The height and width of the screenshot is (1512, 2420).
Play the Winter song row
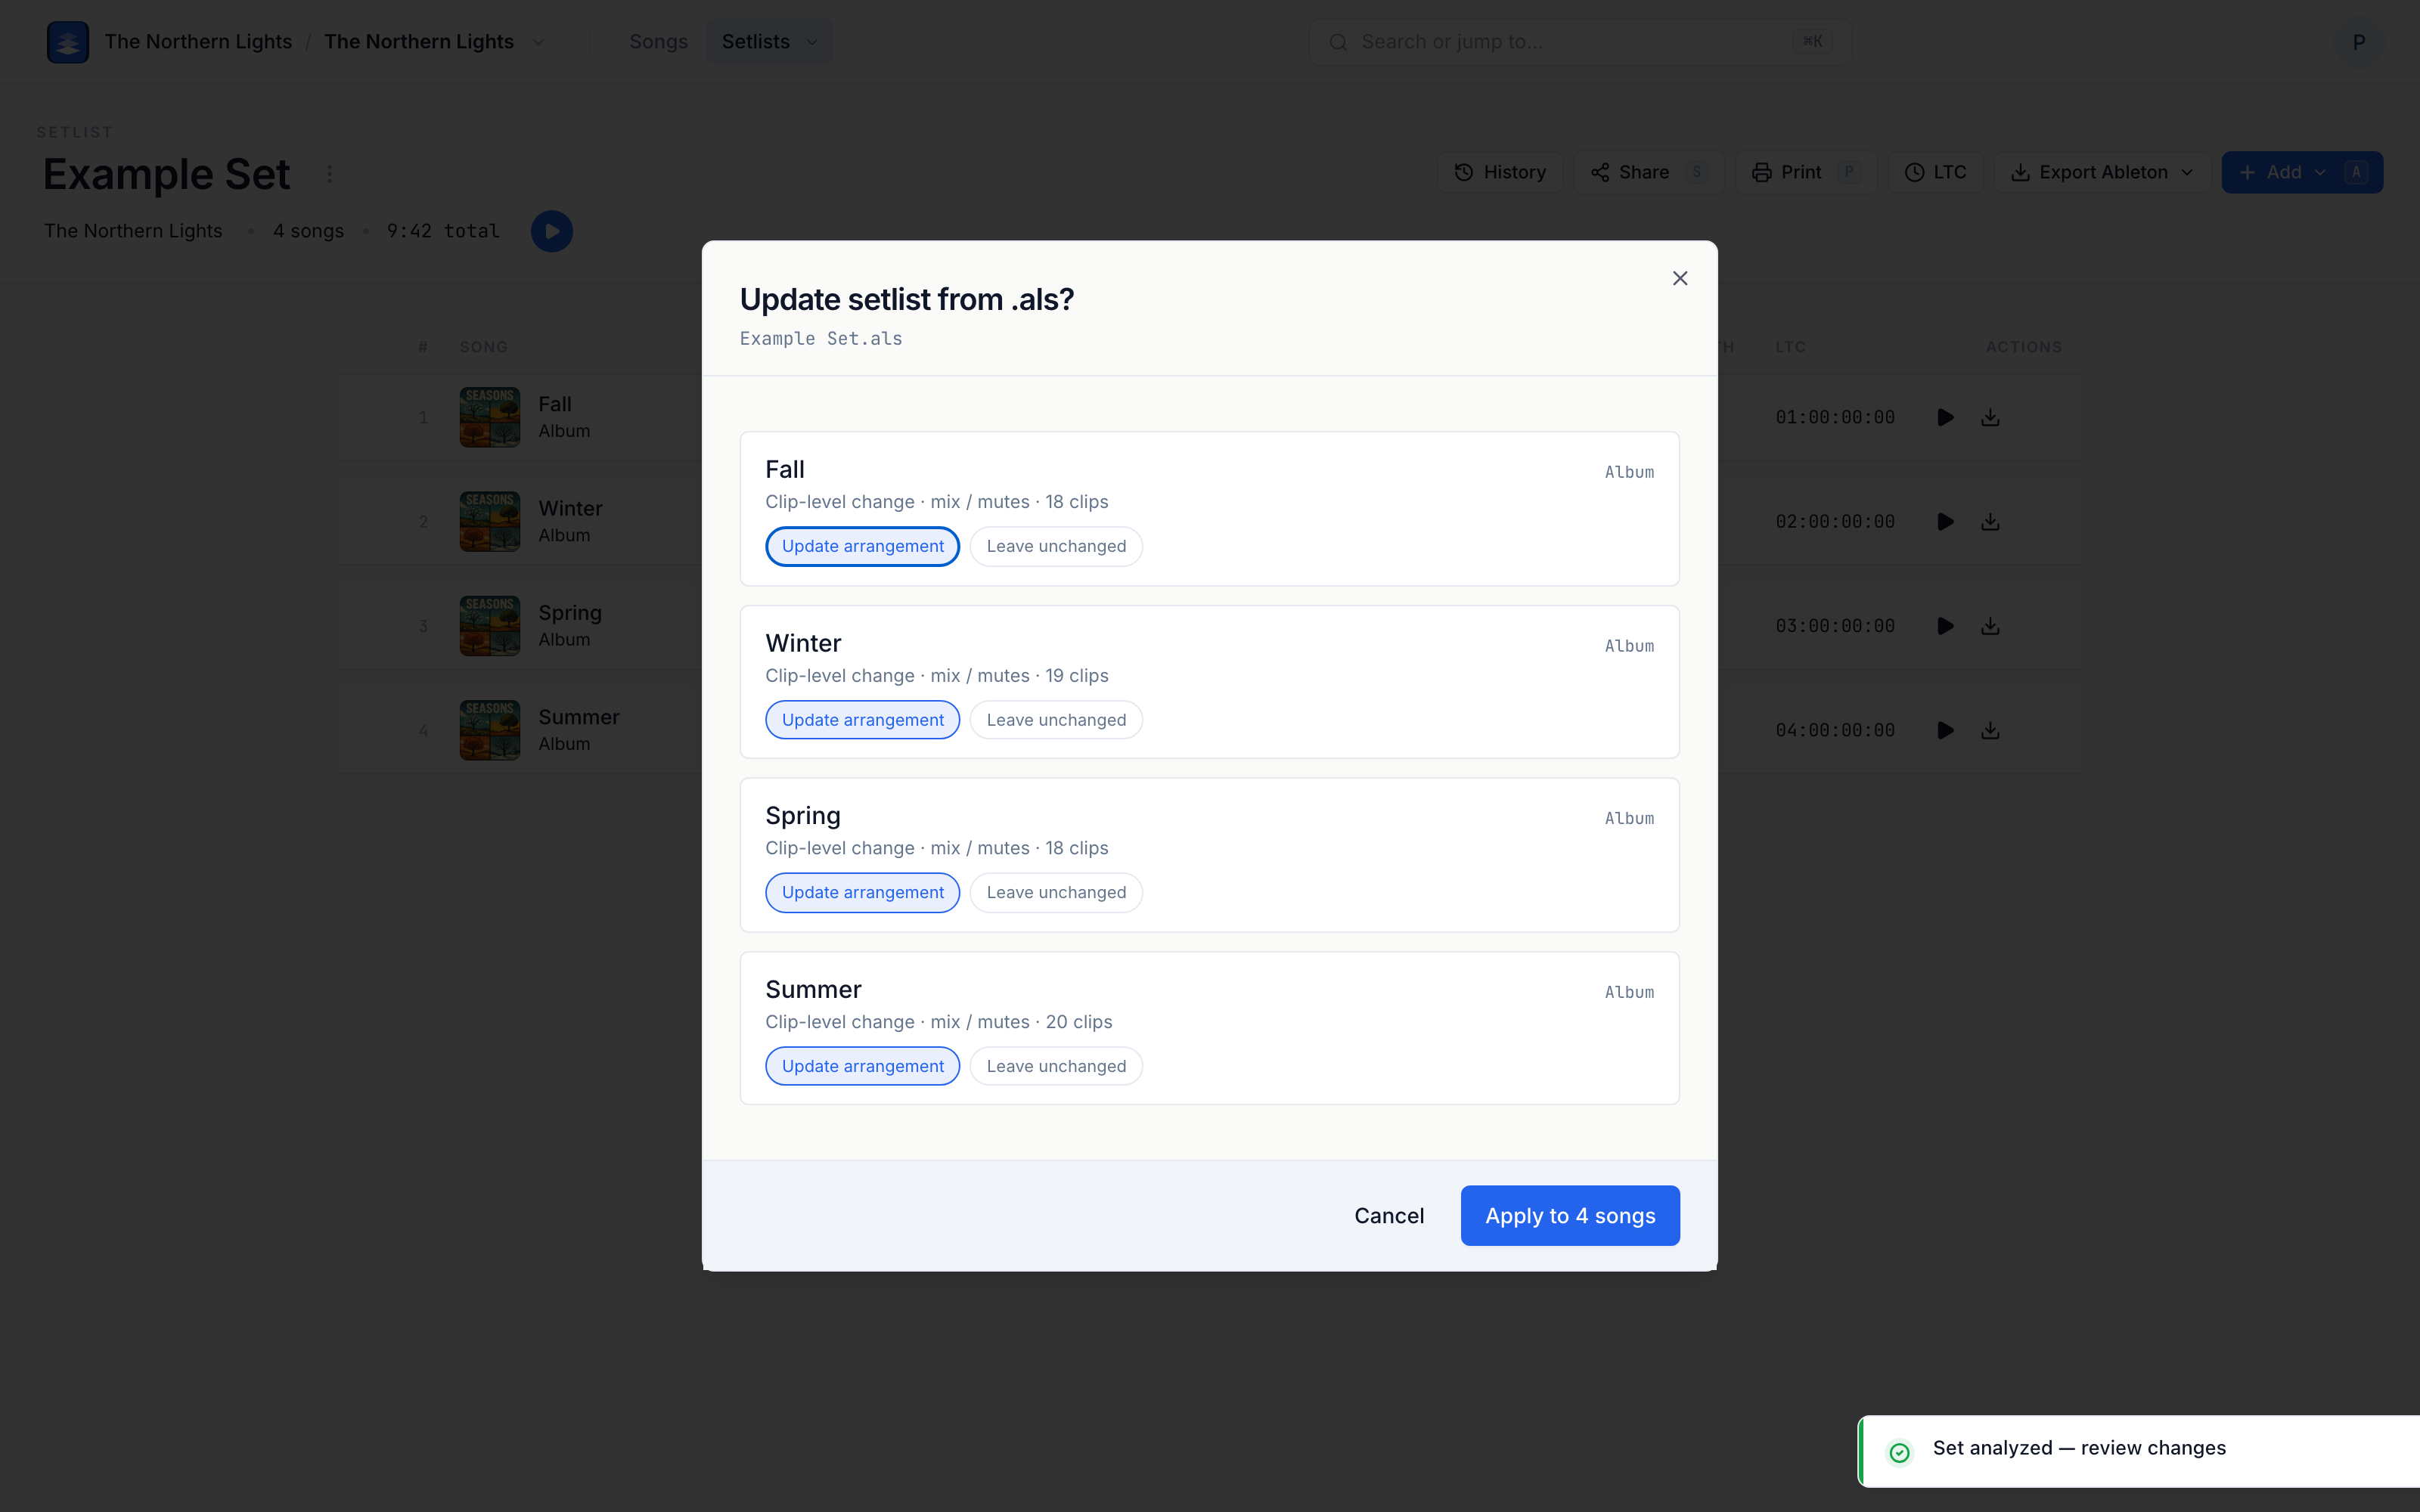coord(1945,522)
